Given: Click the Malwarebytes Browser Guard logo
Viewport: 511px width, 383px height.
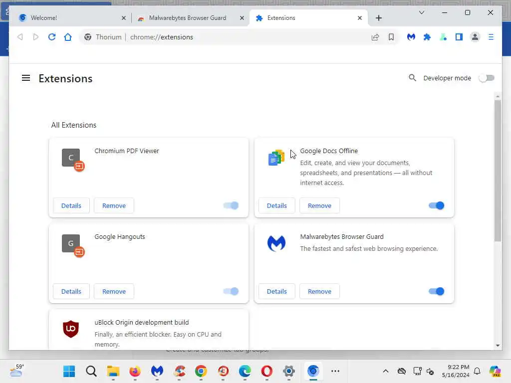Looking at the screenshot, I should pyautogui.click(x=276, y=243).
